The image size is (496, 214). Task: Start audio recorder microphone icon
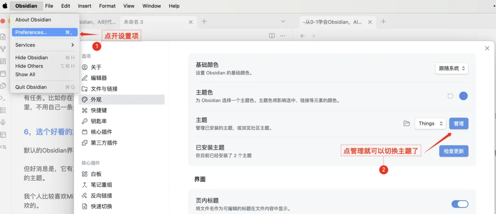pyautogui.click(x=3, y=122)
